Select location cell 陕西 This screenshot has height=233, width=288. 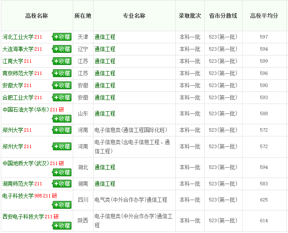pos(83,220)
